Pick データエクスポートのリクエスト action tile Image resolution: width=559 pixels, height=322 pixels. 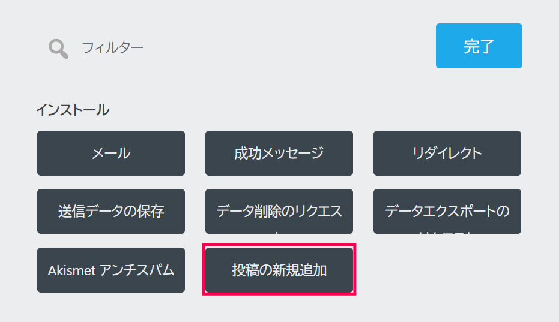tap(447, 211)
